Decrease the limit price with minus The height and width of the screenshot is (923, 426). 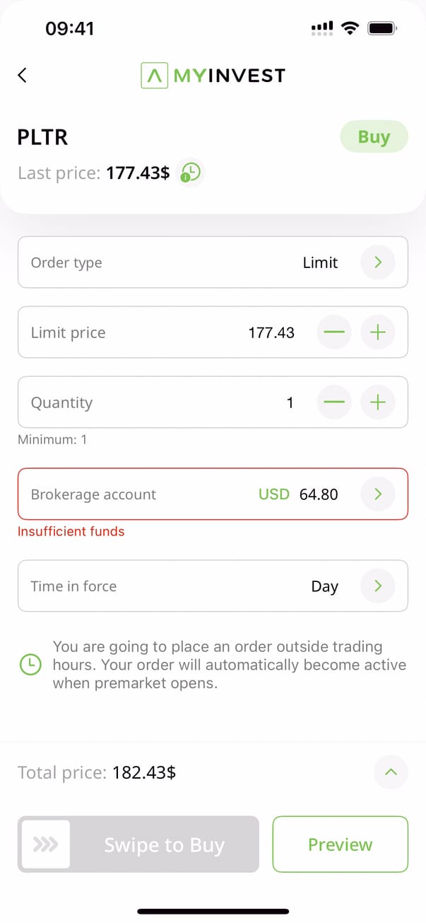click(334, 332)
